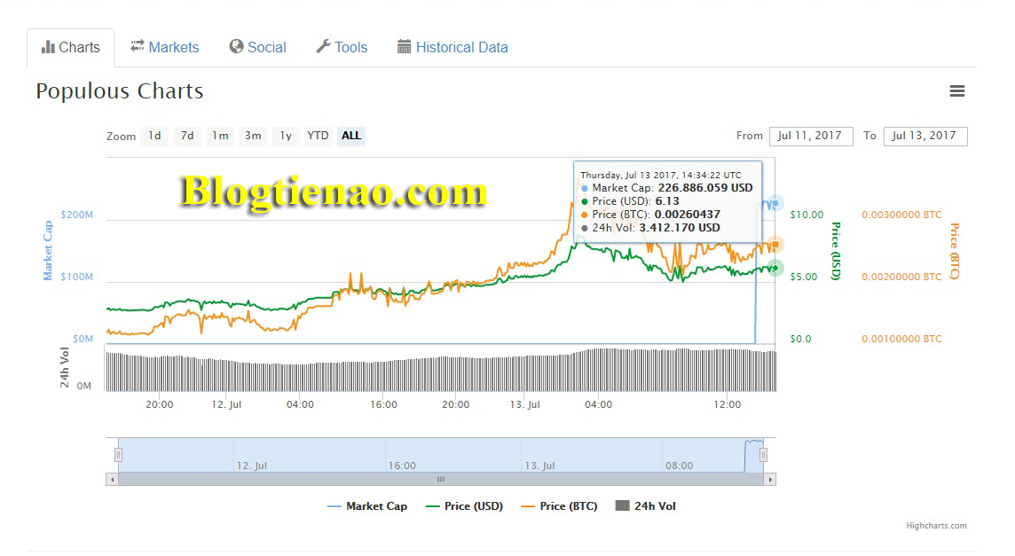Click the 12. Jul label on the main x-axis
The width and height of the screenshot is (1015, 556).
226,404
